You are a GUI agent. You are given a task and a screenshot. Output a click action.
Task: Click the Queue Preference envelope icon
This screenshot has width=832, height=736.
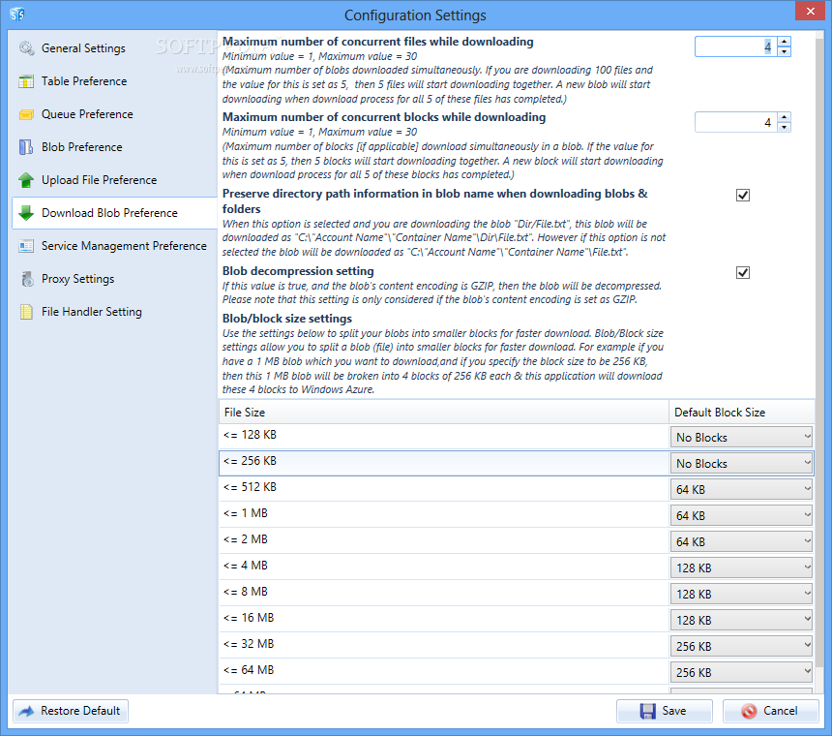pos(26,114)
